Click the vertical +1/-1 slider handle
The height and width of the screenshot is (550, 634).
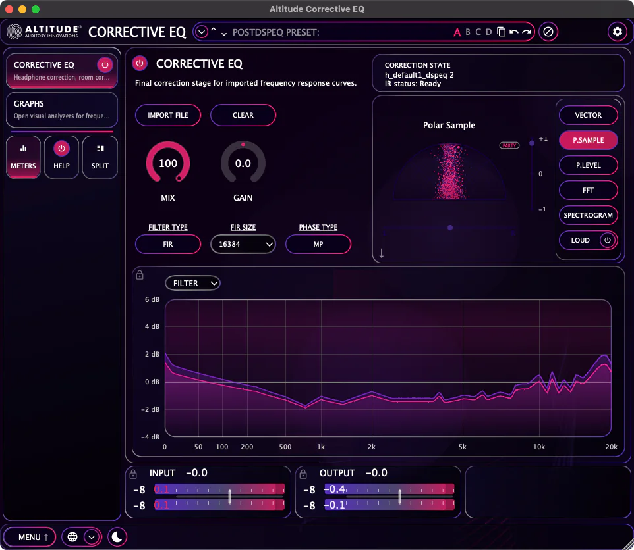[532, 143]
